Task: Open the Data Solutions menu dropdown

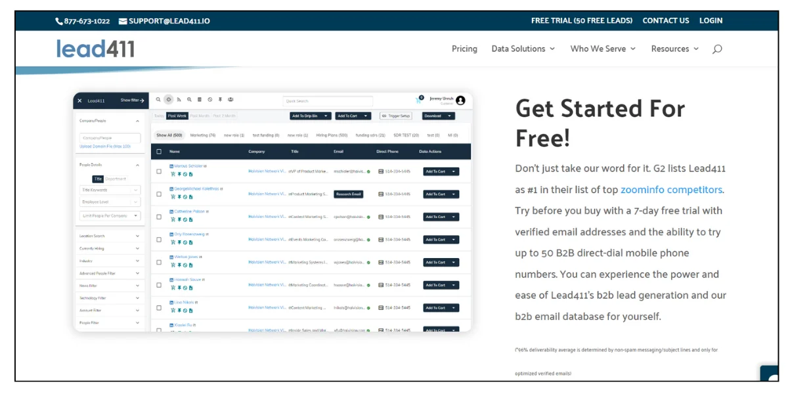Action: tap(523, 49)
